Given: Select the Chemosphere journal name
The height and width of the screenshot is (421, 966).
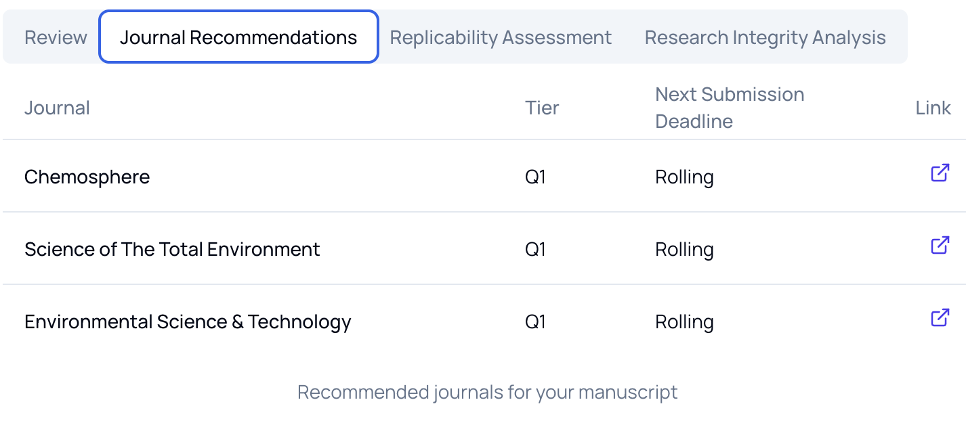Looking at the screenshot, I should [x=87, y=177].
